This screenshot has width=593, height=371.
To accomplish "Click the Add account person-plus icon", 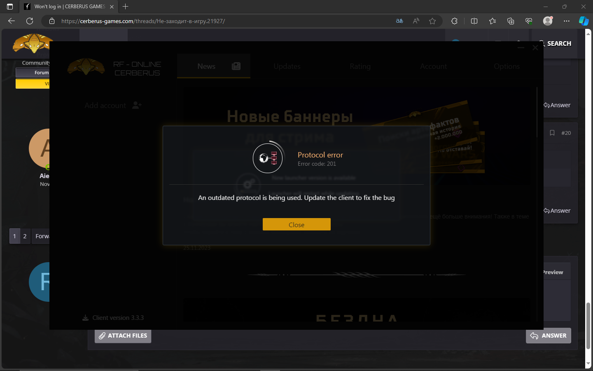I will tap(137, 106).
